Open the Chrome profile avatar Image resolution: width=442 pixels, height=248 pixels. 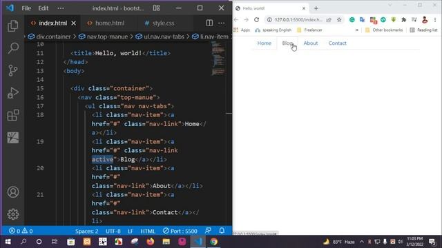(x=425, y=20)
